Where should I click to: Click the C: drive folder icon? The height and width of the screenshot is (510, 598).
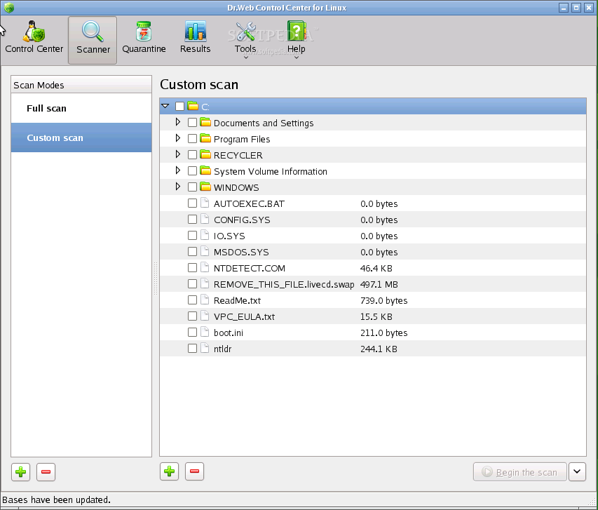(x=193, y=106)
